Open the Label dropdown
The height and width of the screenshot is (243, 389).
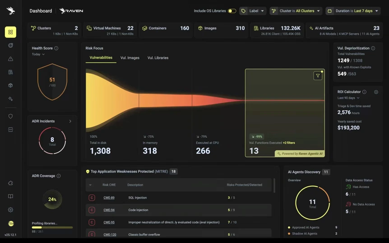(253, 11)
